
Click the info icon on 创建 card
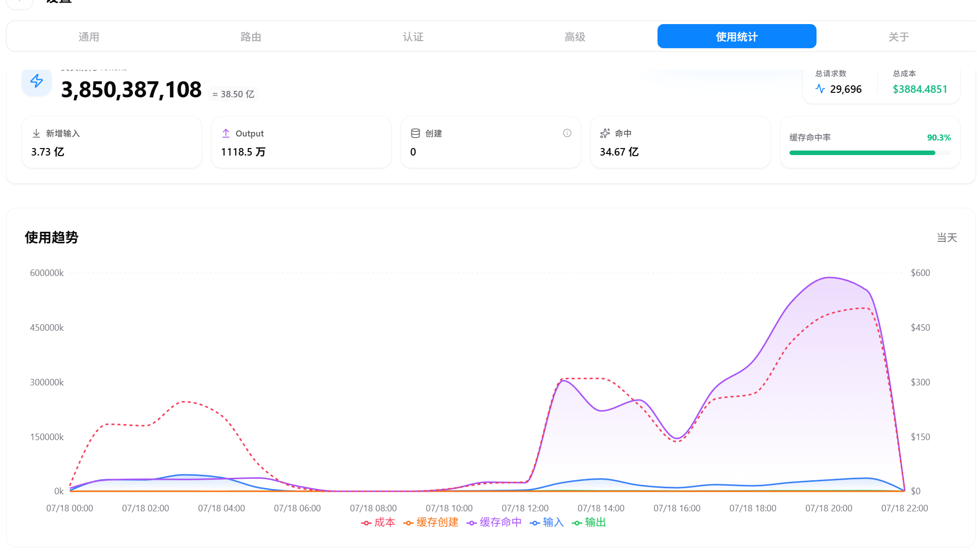(567, 133)
